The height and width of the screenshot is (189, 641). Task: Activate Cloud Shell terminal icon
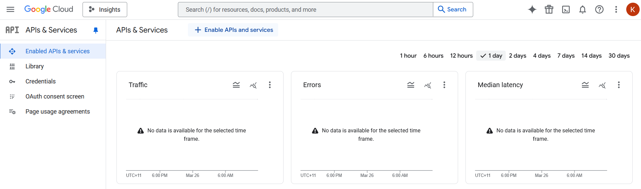click(x=566, y=9)
